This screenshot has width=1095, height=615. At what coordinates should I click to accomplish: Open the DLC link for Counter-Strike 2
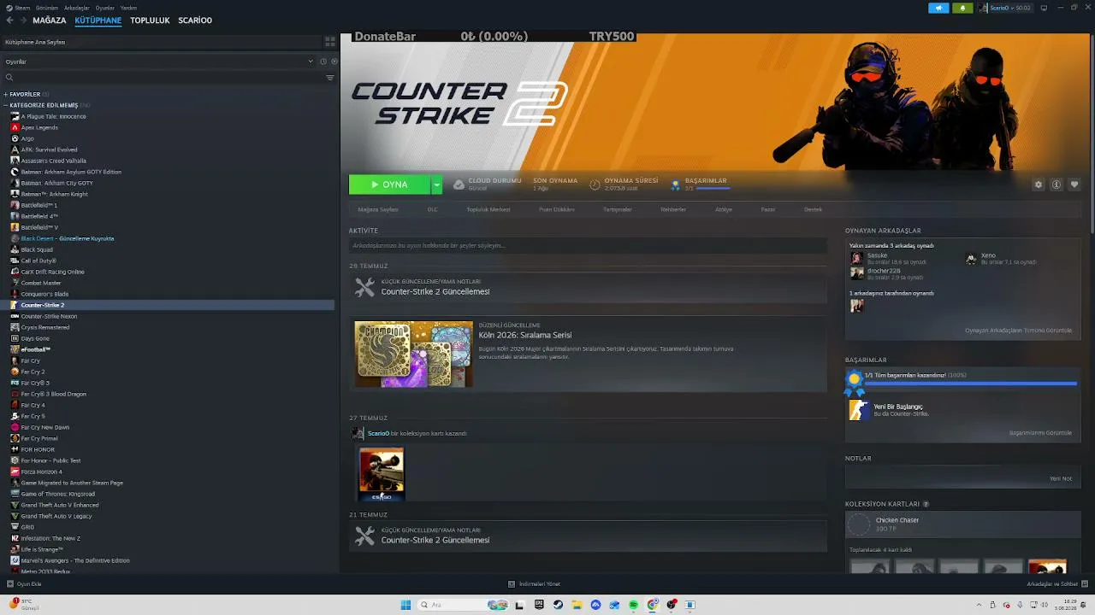coord(433,209)
